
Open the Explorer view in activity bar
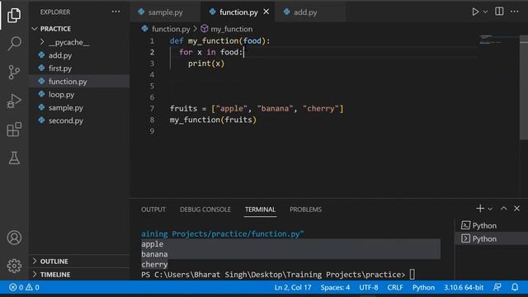(x=14, y=15)
